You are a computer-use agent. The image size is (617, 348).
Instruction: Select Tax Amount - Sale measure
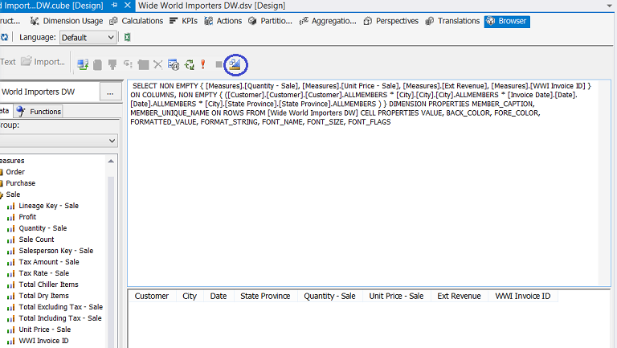49,262
